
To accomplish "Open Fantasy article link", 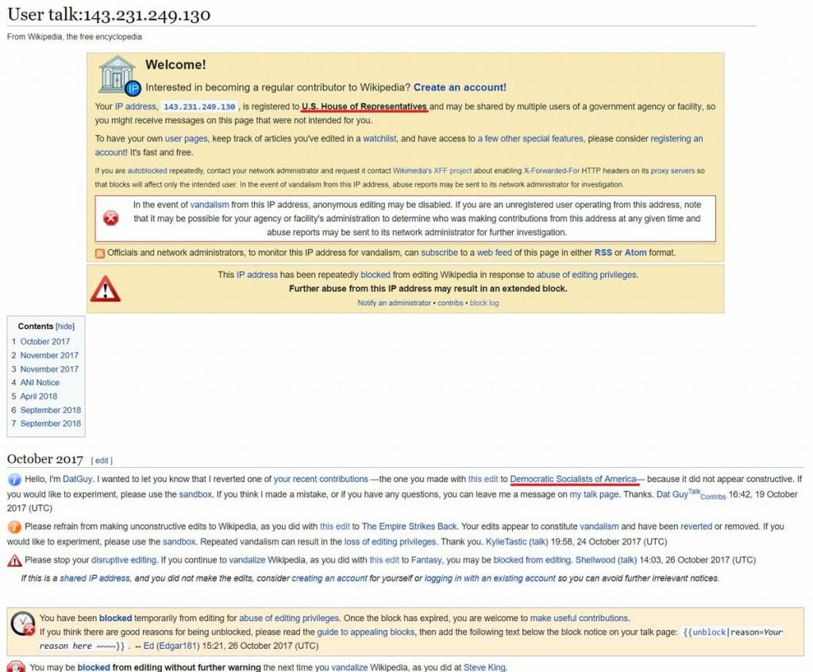I will point(426,561).
